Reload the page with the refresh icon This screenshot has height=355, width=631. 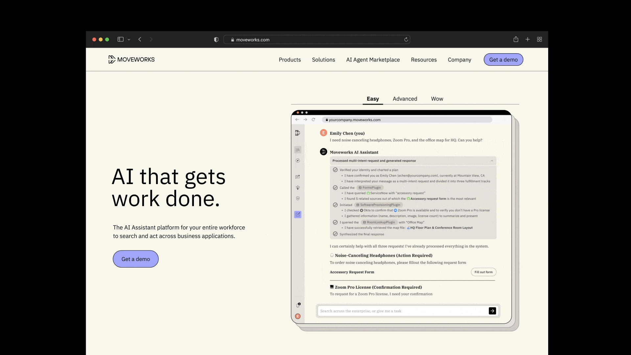click(406, 39)
